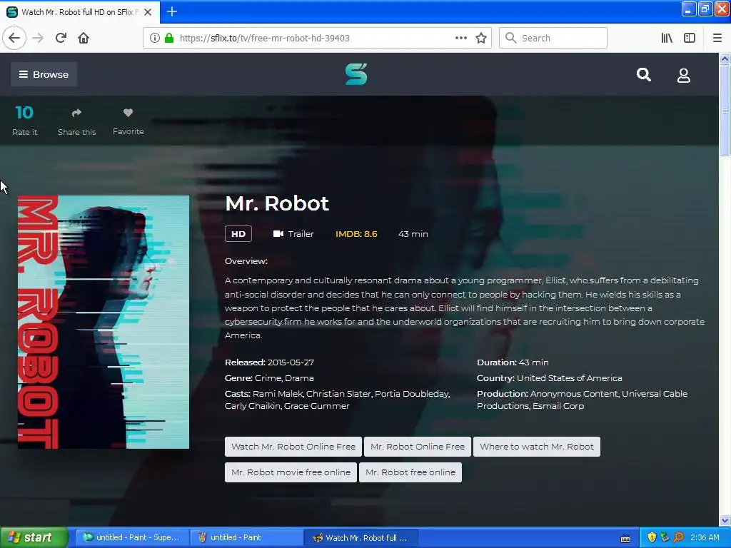Go back with the browser back arrow
The image size is (731, 548).
(x=14, y=38)
